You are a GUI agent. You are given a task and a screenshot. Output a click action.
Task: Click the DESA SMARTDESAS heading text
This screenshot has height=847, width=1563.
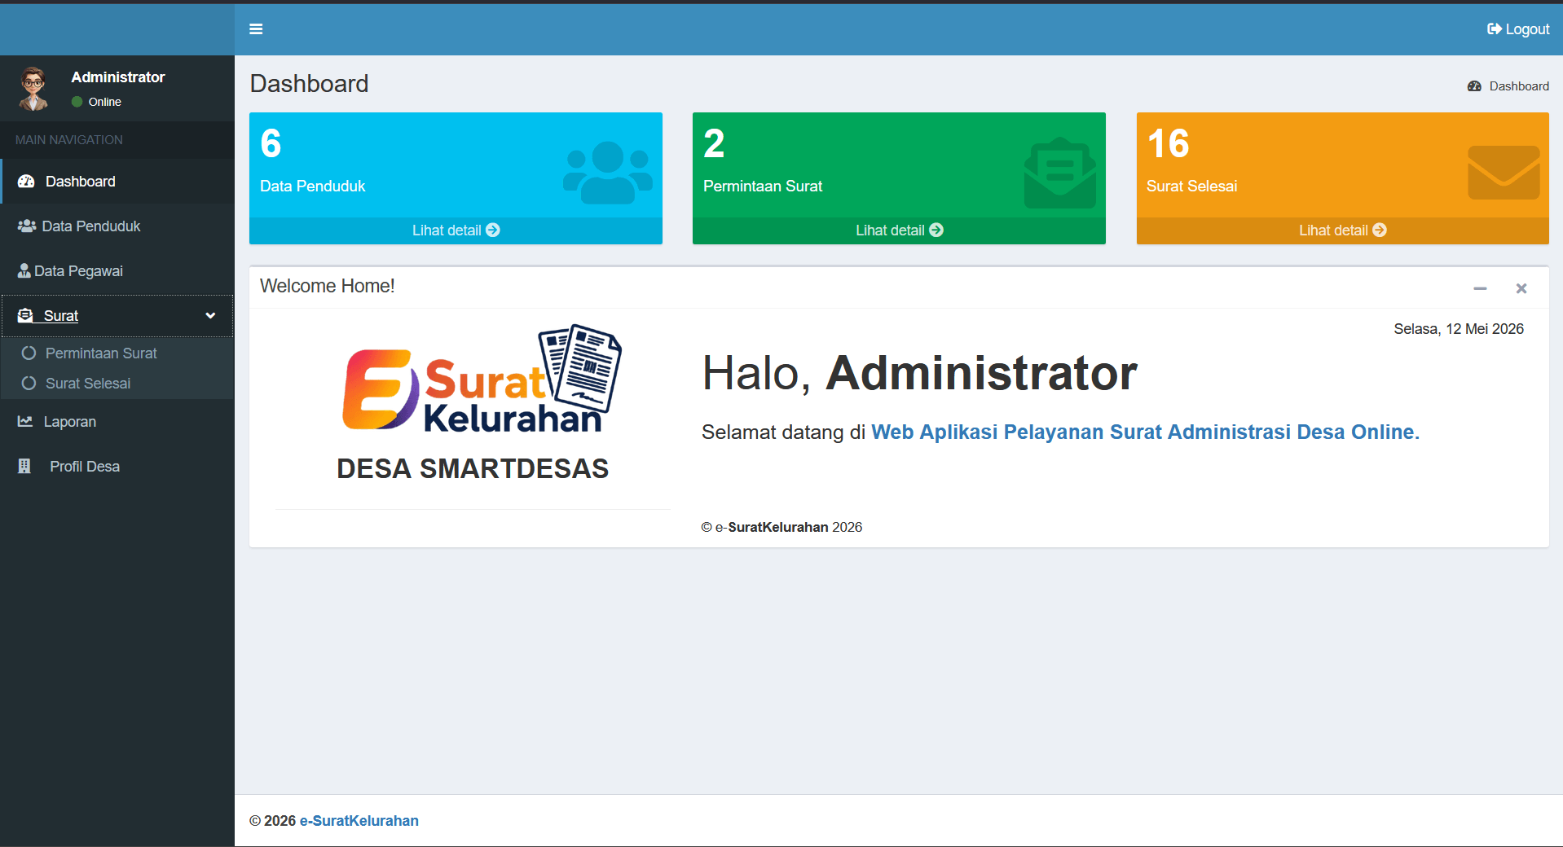tap(473, 468)
